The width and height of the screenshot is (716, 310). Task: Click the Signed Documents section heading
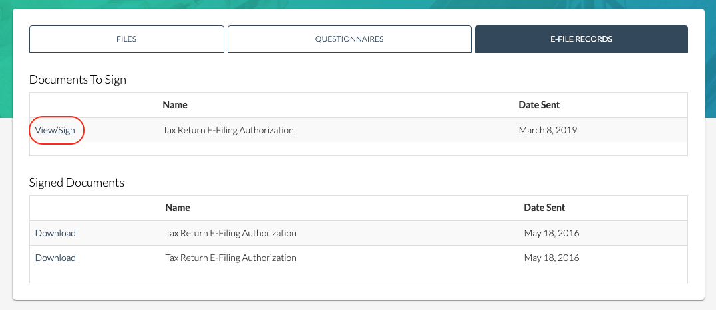click(x=77, y=183)
